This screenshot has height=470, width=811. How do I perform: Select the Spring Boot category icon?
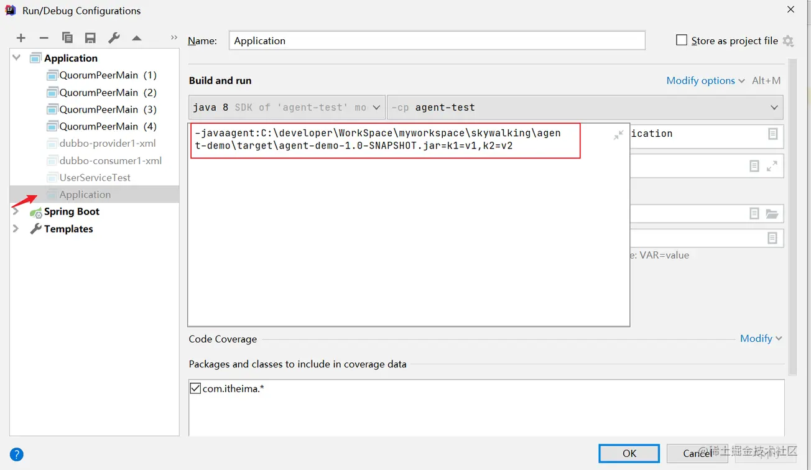pyautogui.click(x=36, y=212)
